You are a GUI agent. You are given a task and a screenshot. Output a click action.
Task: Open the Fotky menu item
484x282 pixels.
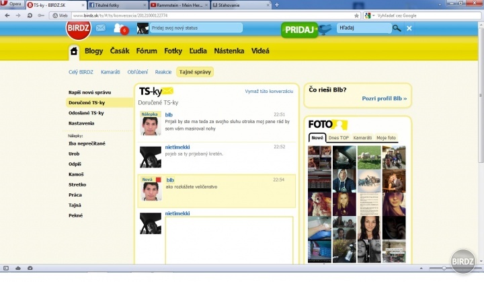(x=173, y=51)
